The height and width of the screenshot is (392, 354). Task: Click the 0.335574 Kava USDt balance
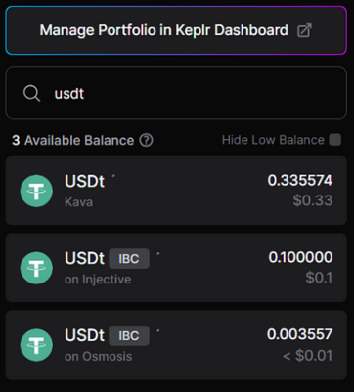[300, 180]
